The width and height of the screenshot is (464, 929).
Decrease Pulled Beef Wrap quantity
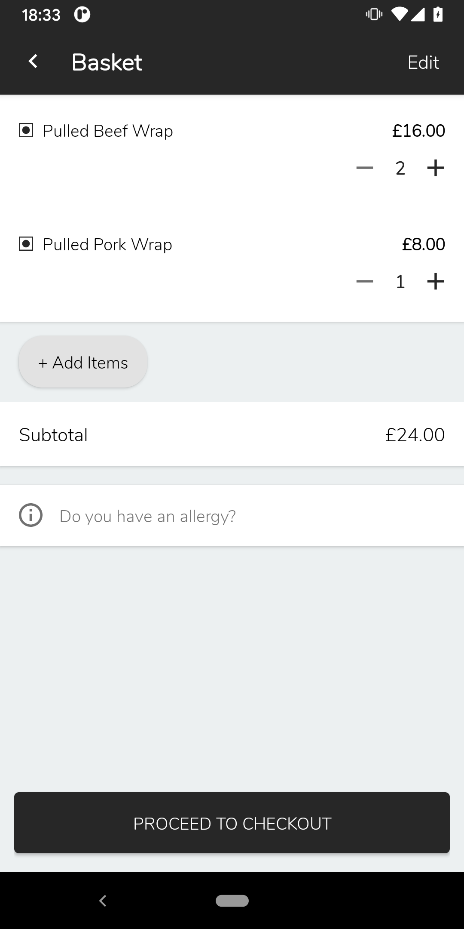pos(365,168)
